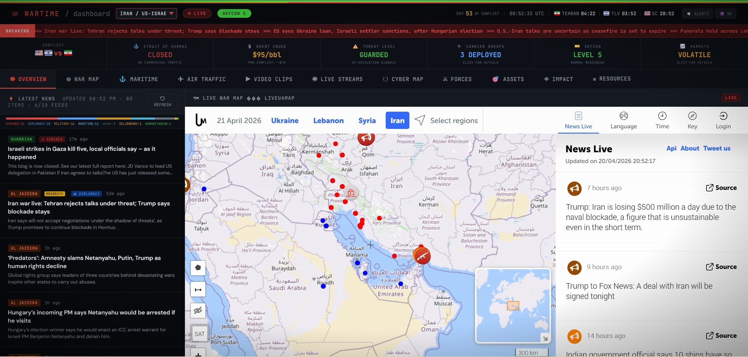The width and height of the screenshot is (748, 357).
Task: Expand DEFCON Level 5 details
Action: (587, 55)
